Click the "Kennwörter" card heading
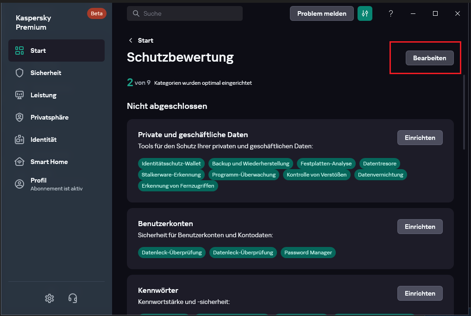This screenshot has height=316, width=471. click(158, 290)
